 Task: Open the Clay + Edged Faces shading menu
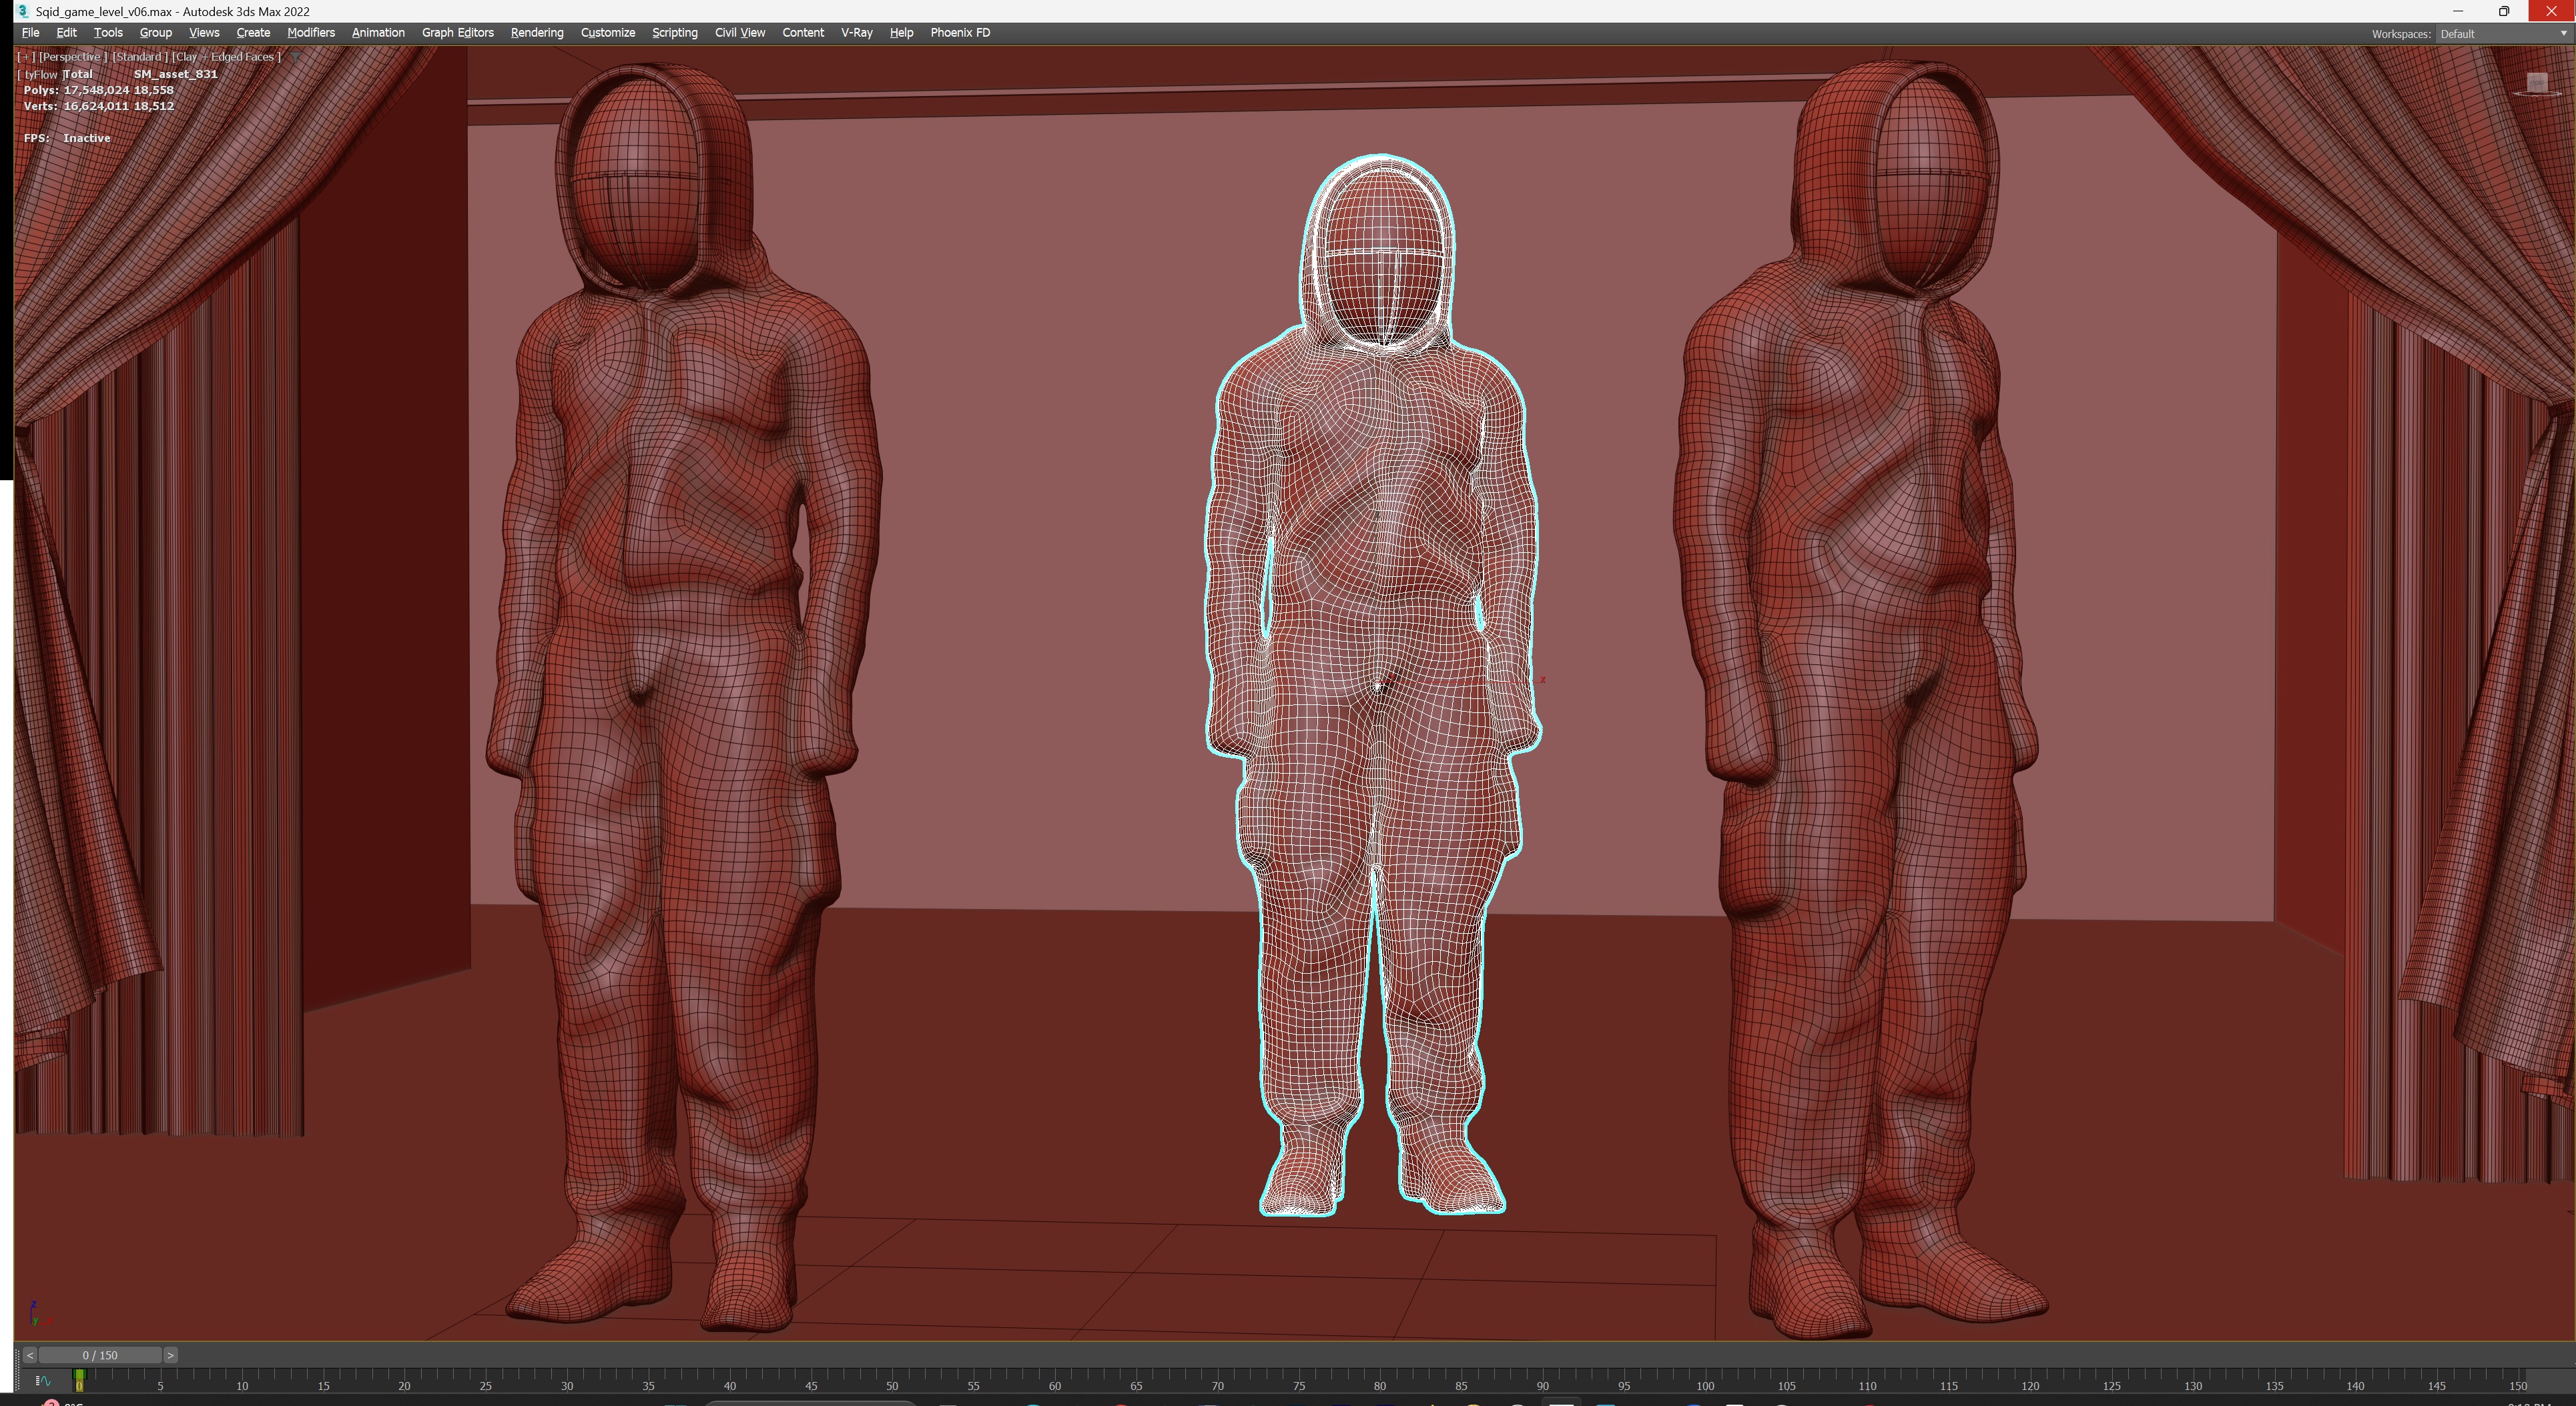point(226,57)
